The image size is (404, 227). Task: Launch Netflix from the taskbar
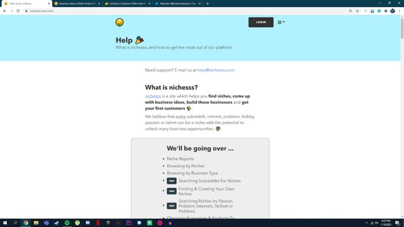click(98, 223)
